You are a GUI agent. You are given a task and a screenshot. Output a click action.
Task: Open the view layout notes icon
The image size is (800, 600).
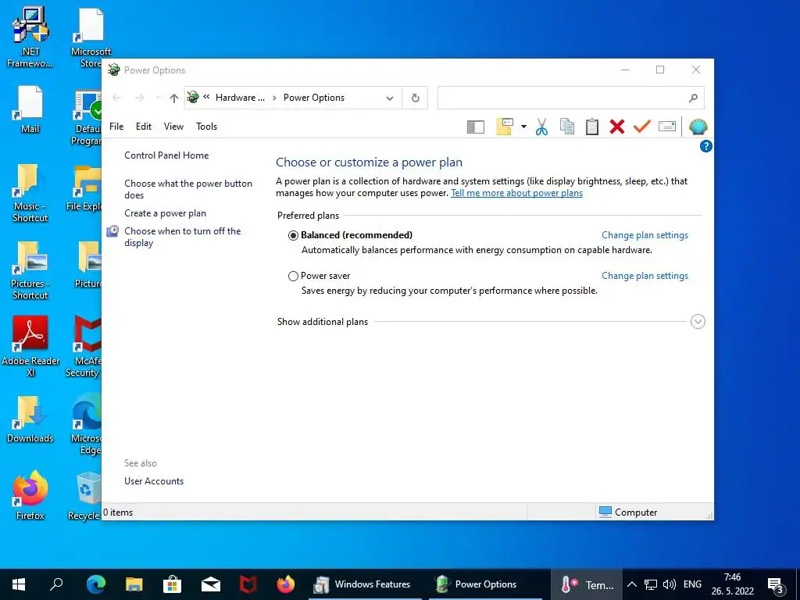tap(505, 127)
